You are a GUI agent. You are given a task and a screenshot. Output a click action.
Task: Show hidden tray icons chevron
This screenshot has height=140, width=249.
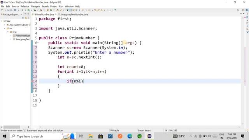tap(191, 136)
